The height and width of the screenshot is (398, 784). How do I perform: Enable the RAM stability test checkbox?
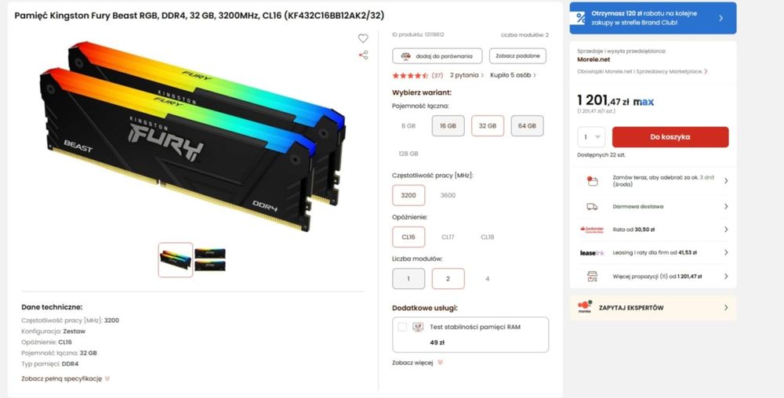point(402,327)
